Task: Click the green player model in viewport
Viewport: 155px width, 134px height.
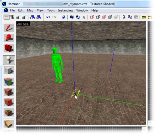Action: [x=57, y=65]
